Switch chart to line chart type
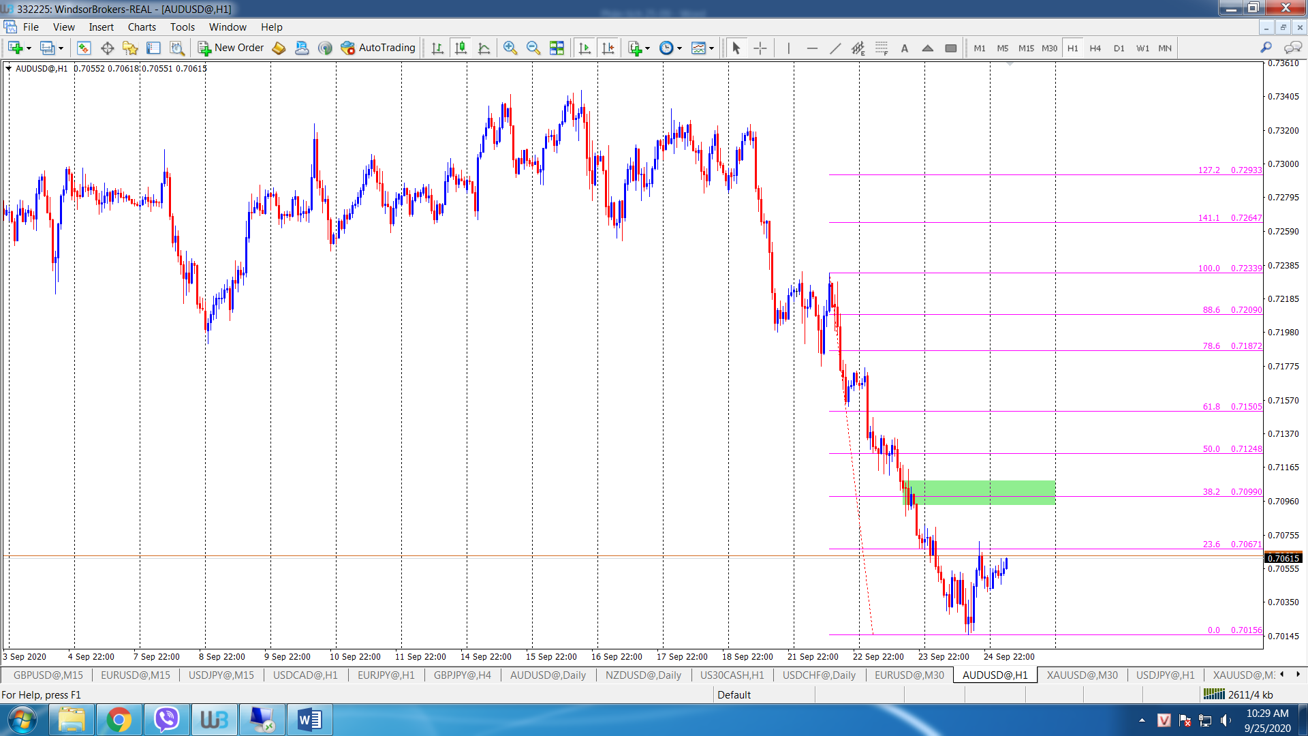 pos(484,48)
